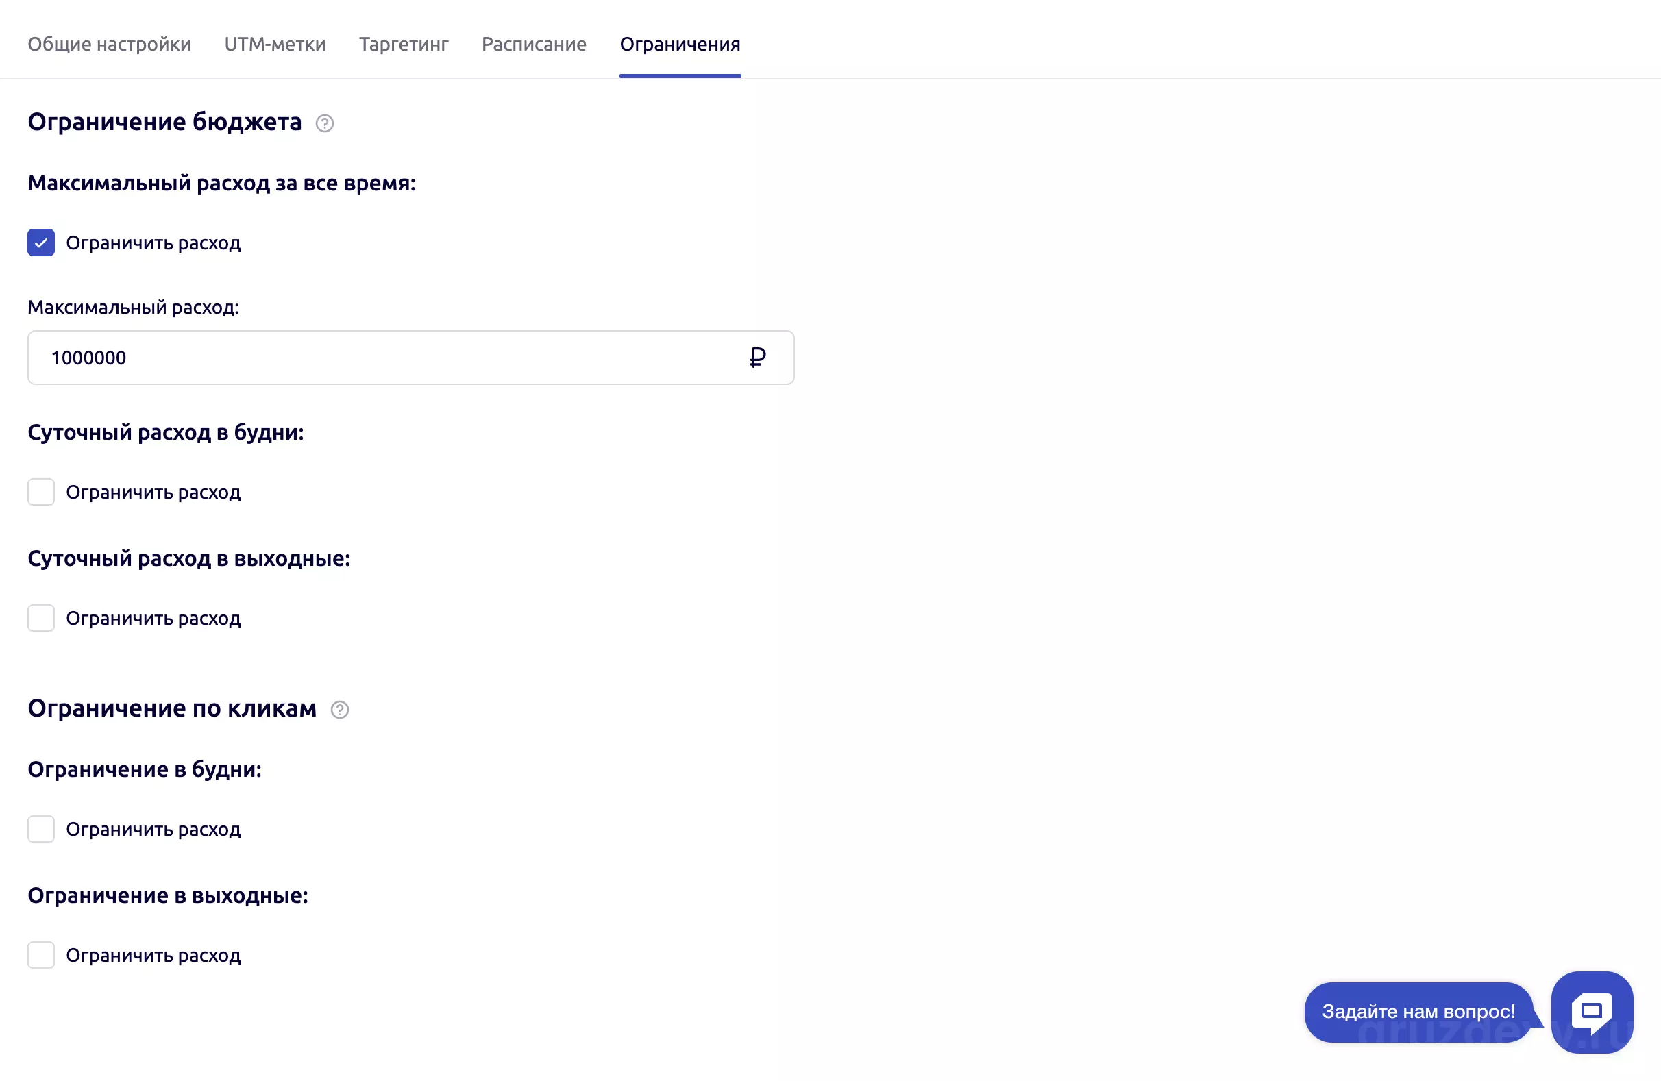The height and width of the screenshot is (1081, 1661).
Task: Click the Ограничение бюджета heading
Action: [164, 122]
